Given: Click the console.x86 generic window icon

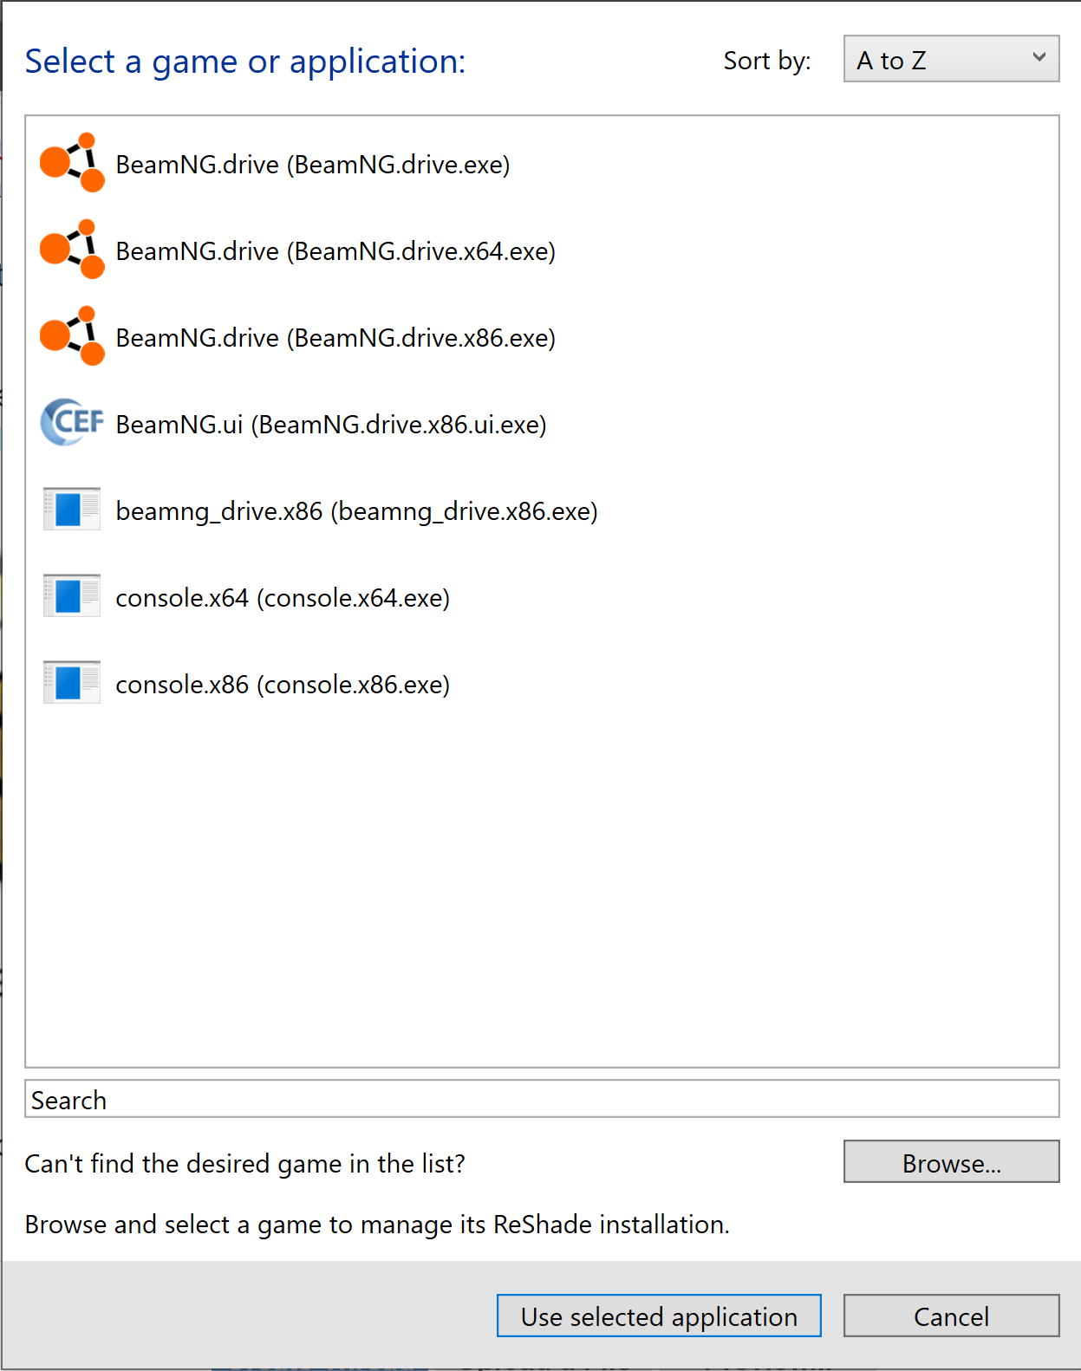Looking at the screenshot, I should [x=72, y=682].
